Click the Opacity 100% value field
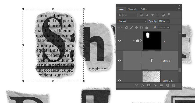The width and height of the screenshot is (195, 103). click(x=162, y=21)
